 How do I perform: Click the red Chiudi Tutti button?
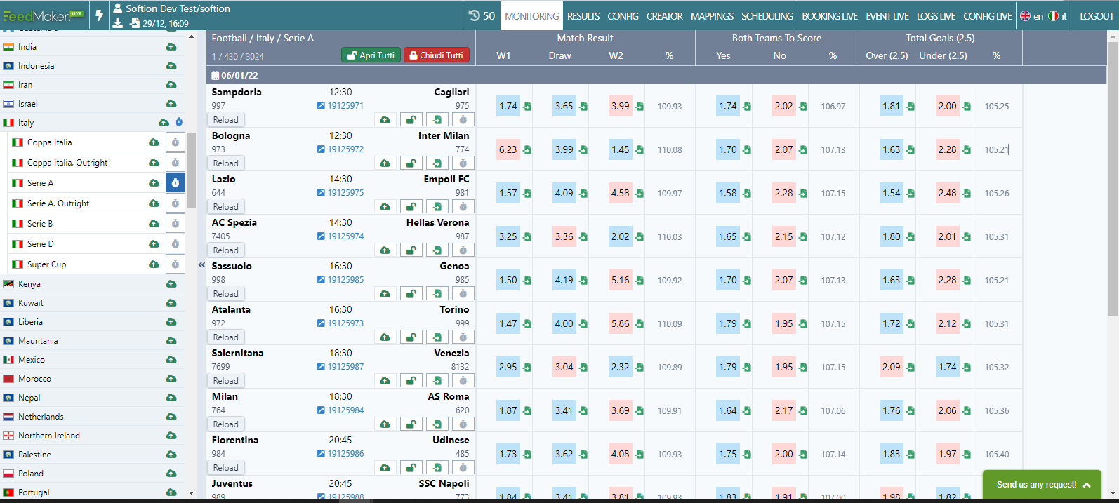point(436,55)
